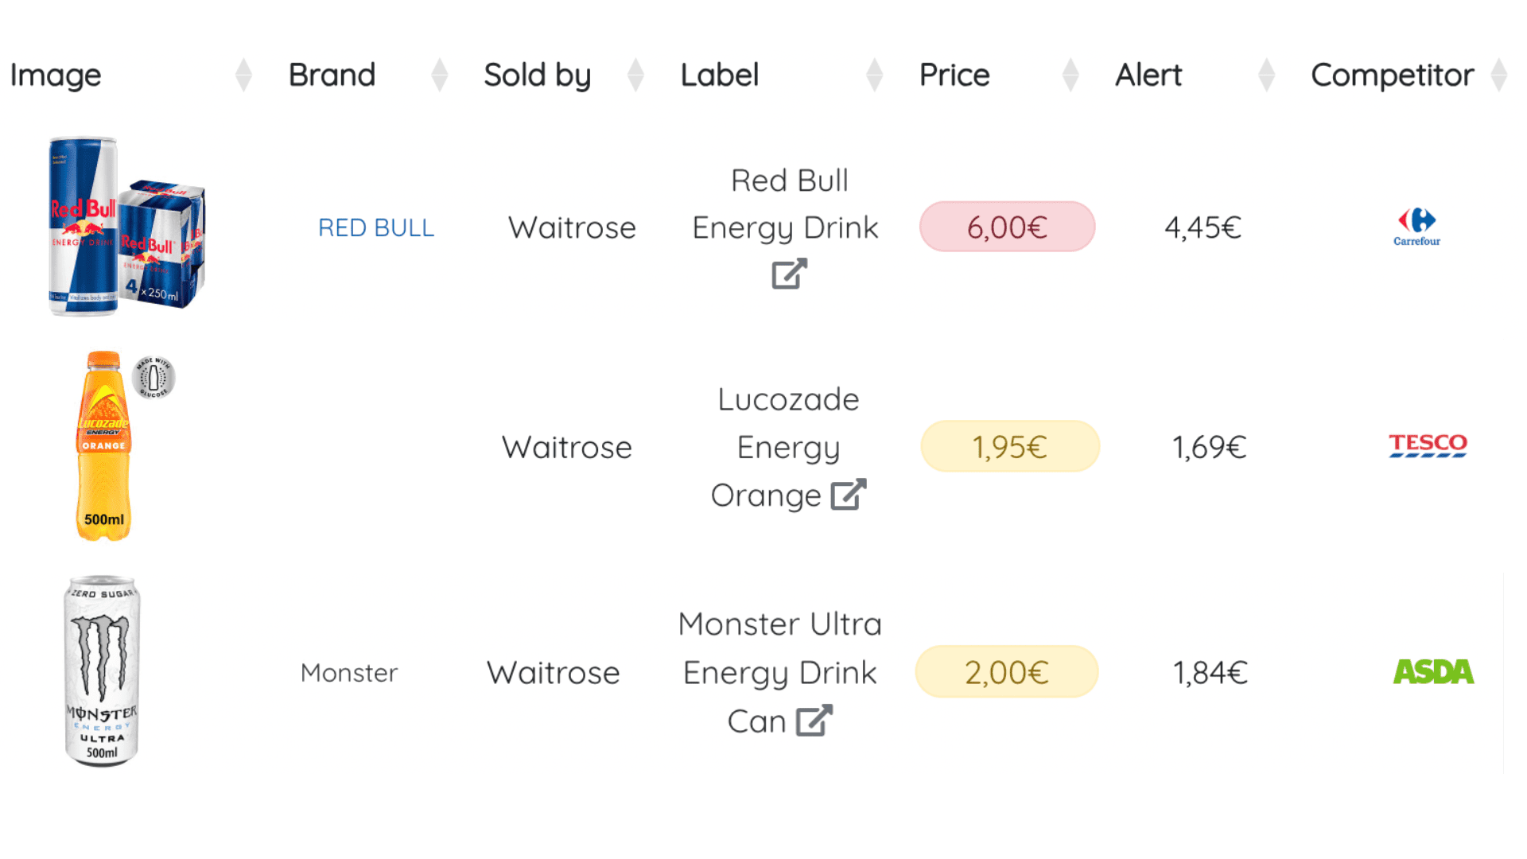Click the red 6,00€ price badge
The image size is (1527, 859).
pos(1007,227)
